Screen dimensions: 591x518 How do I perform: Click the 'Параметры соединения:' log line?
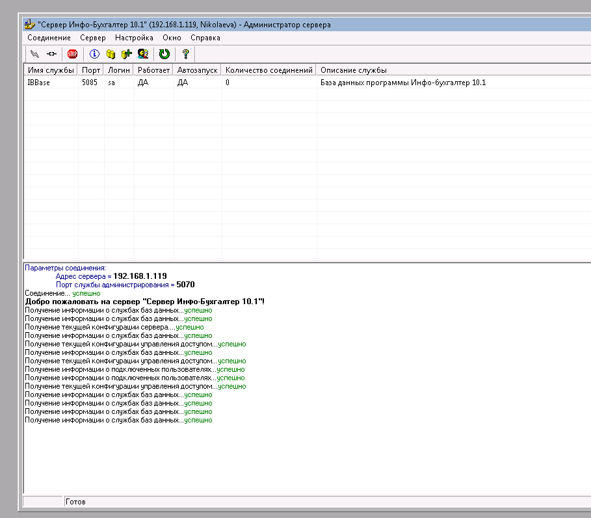tap(65, 268)
